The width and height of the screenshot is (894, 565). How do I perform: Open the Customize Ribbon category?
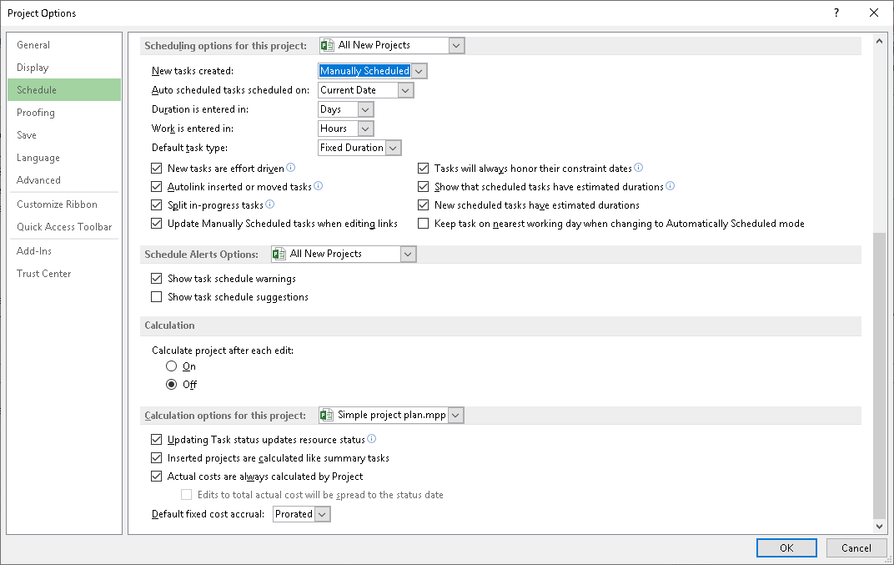(57, 204)
